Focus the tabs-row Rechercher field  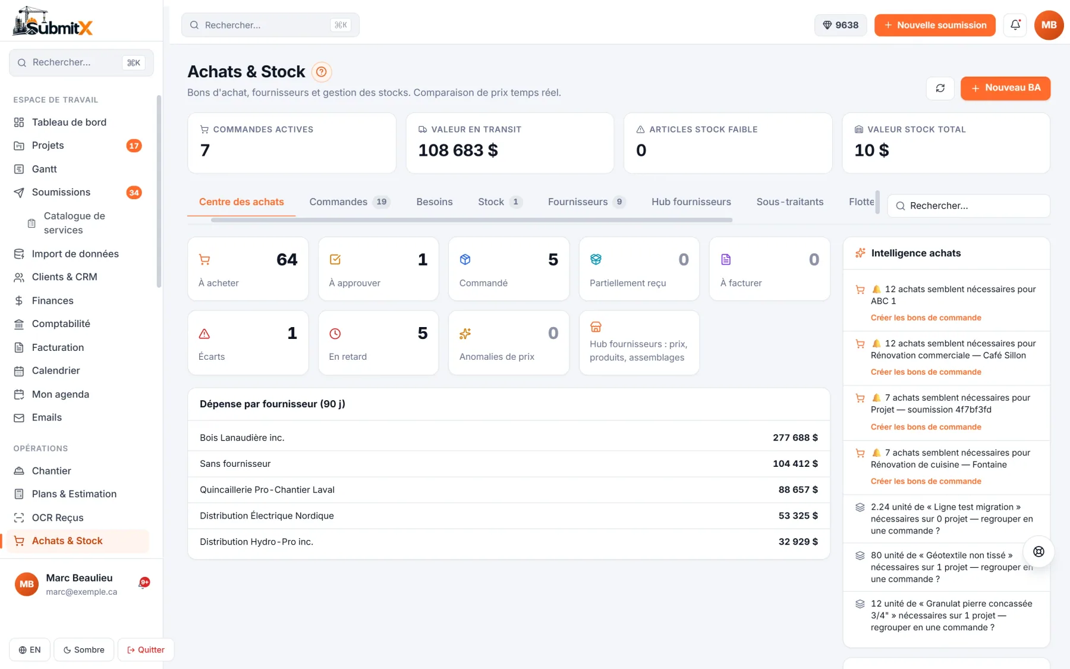point(968,206)
